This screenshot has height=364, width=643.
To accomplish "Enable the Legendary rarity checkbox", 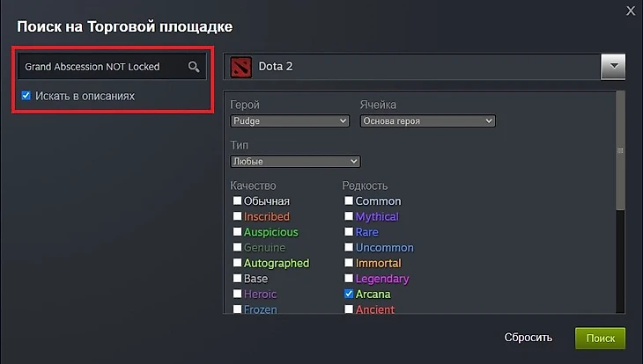I will tap(349, 279).
